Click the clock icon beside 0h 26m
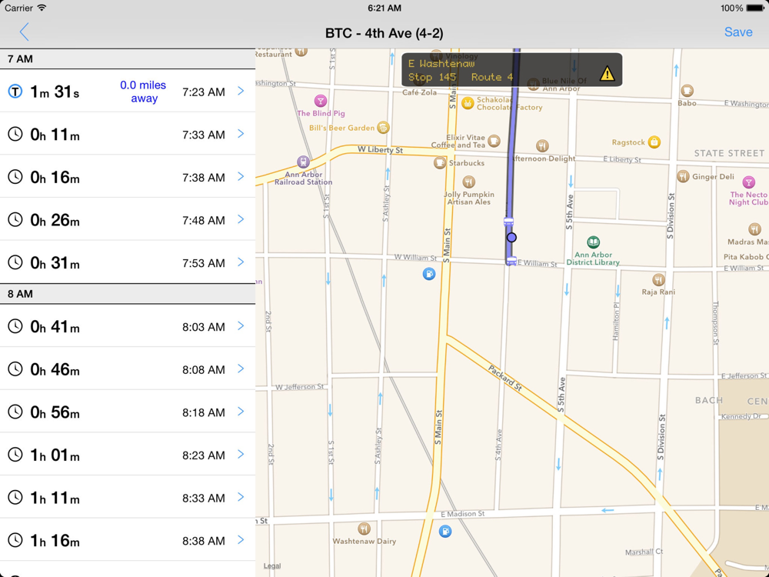Screen dimensions: 769x577 15,219
